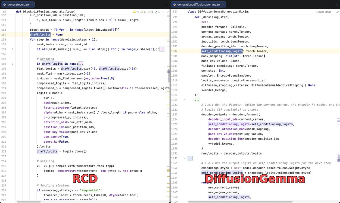Click 'draft_logits = logits.clone()' line
This screenshot has width=340, height=203.
click(x=62, y=151)
